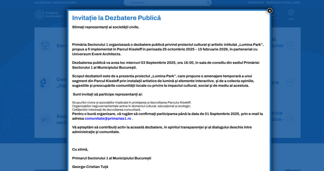The height and width of the screenshot is (171, 324).
Task: Click the line 'Sunt invitați să participe reprezentanți ai:'
Action: pyautogui.click(x=108, y=94)
